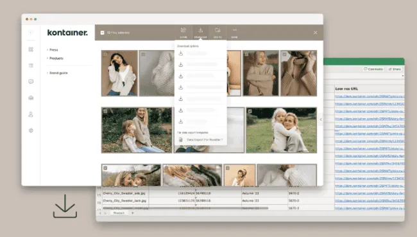417x237 pixels.
Task: Click the Share icon in the selection toolbar
Action: [183, 30]
